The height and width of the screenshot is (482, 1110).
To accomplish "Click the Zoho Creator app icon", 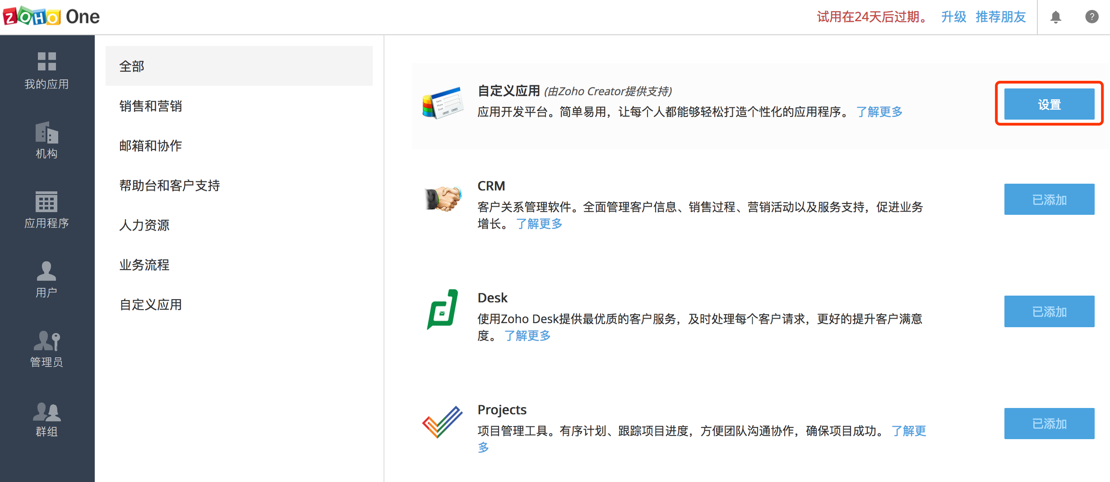I will [x=443, y=103].
